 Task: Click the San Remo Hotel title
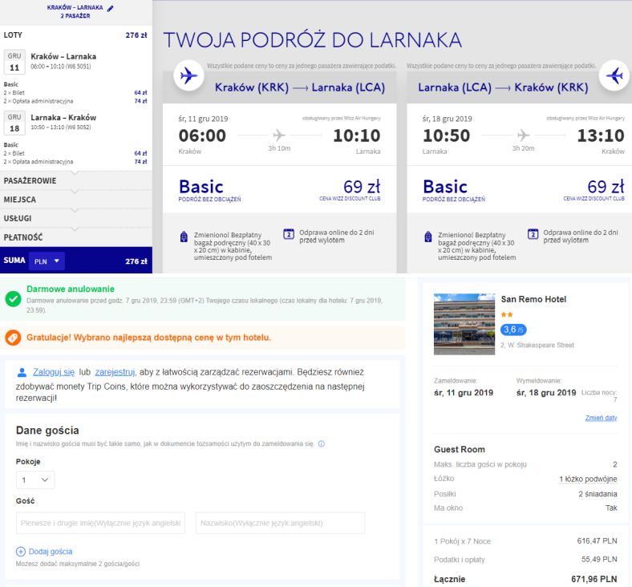click(x=533, y=299)
